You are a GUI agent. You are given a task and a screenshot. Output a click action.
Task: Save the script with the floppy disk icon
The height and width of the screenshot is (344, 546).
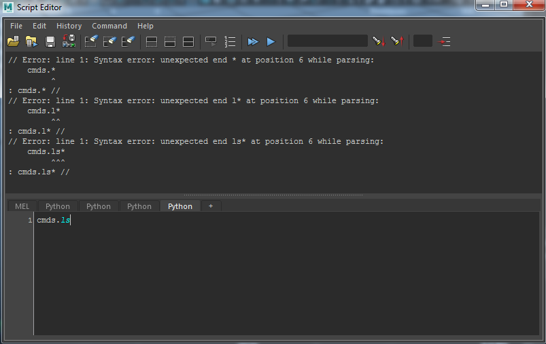pyautogui.click(x=50, y=41)
